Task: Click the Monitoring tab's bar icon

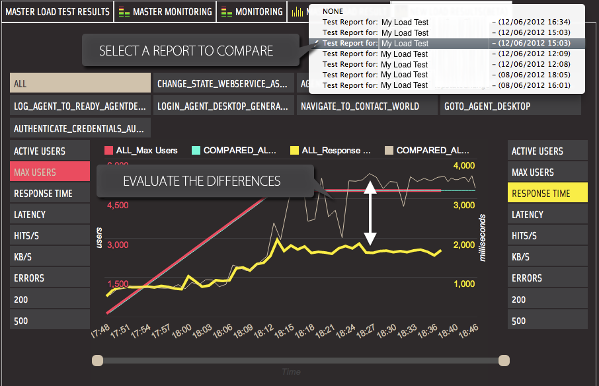Action: [227, 12]
